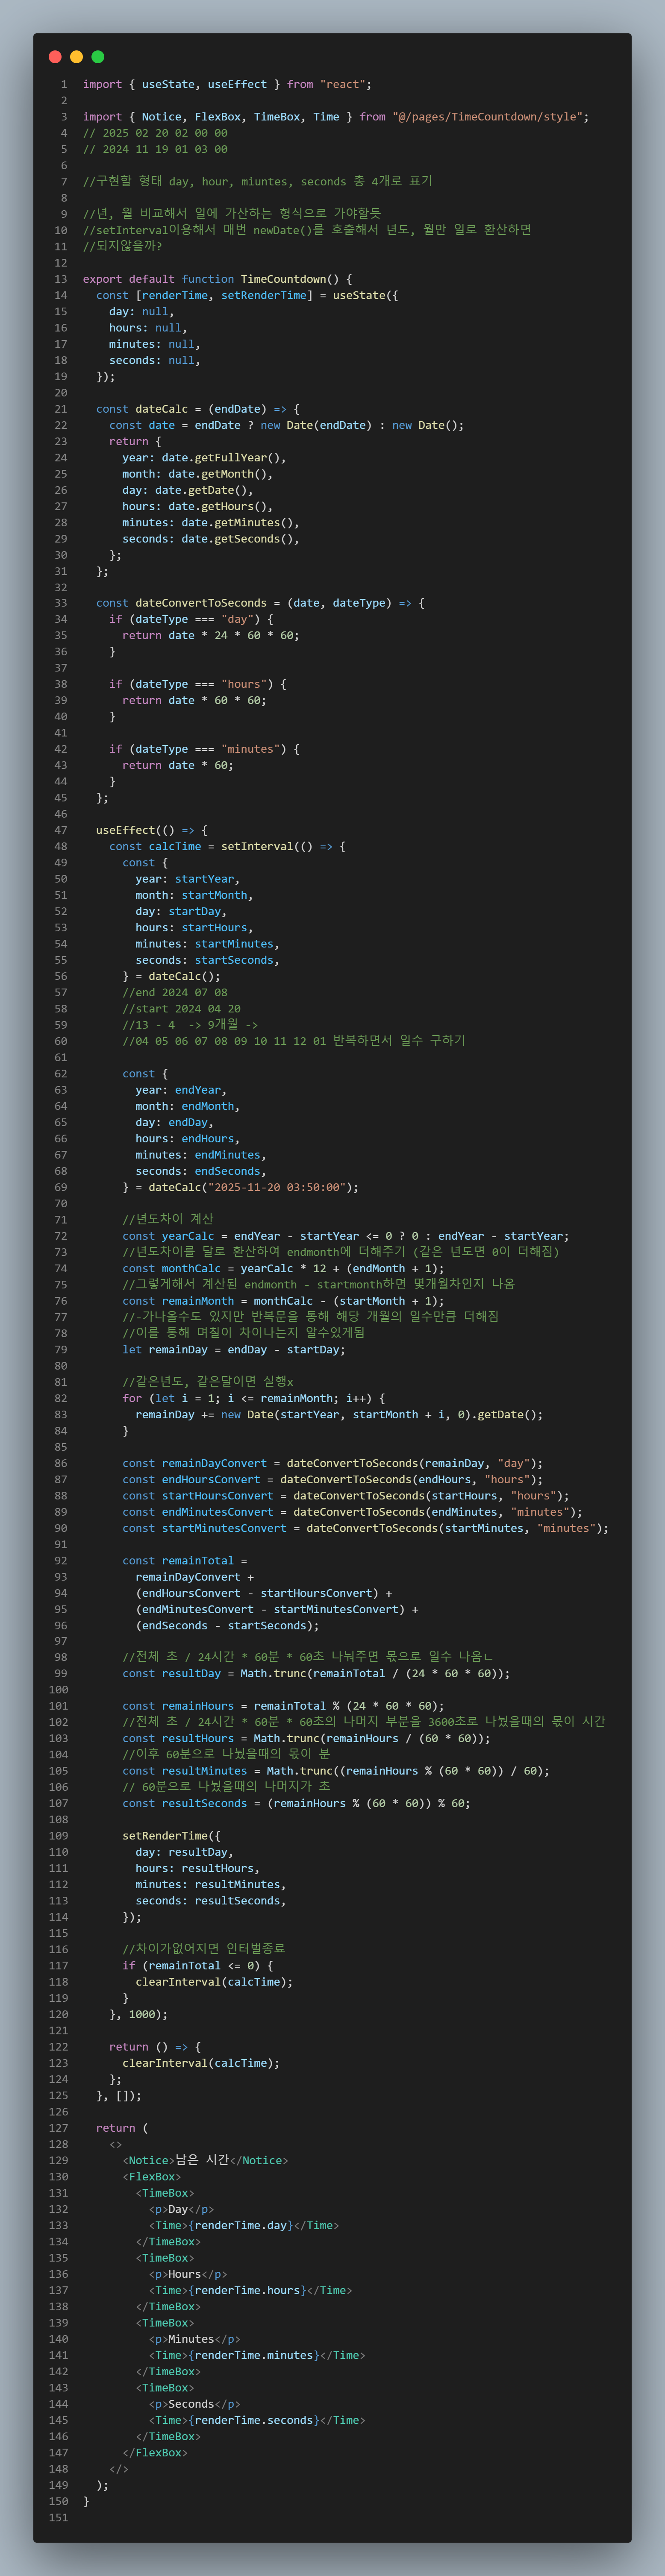Click "<Time>{renderTime.day}</Time>"

coord(244,2225)
